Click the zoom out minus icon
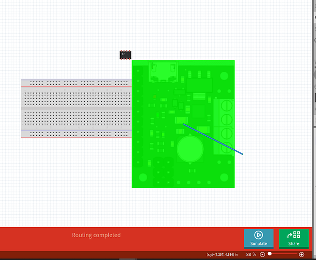 pos(262,254)
